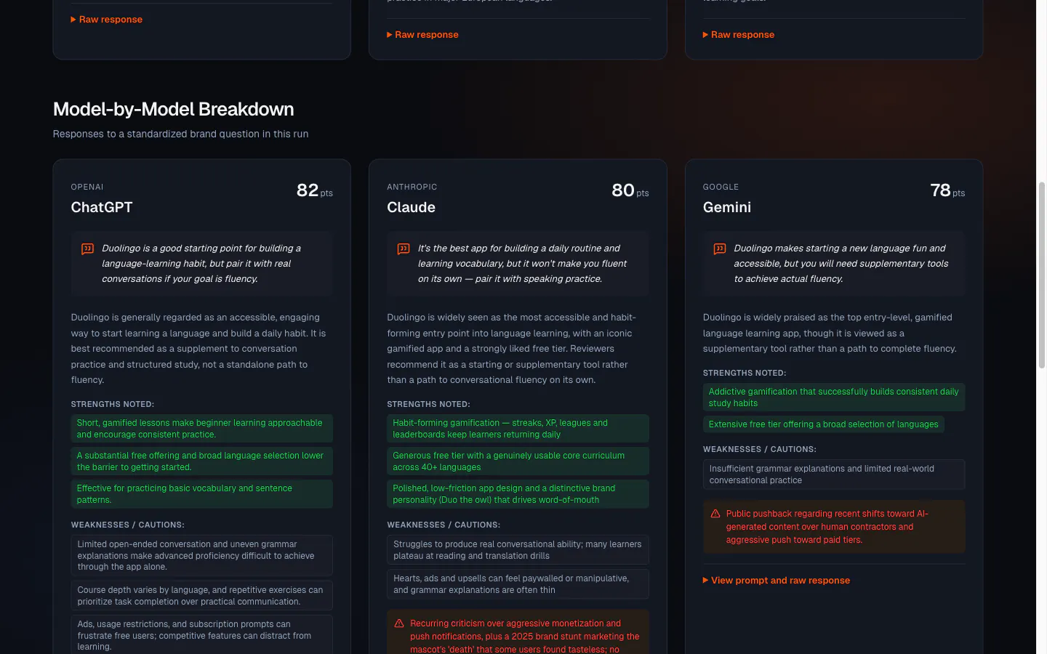Click Claude quote 'It's the best app for building'
Image resolution: width=1047 pixels, height=654 pixels.
click(522, 264)
